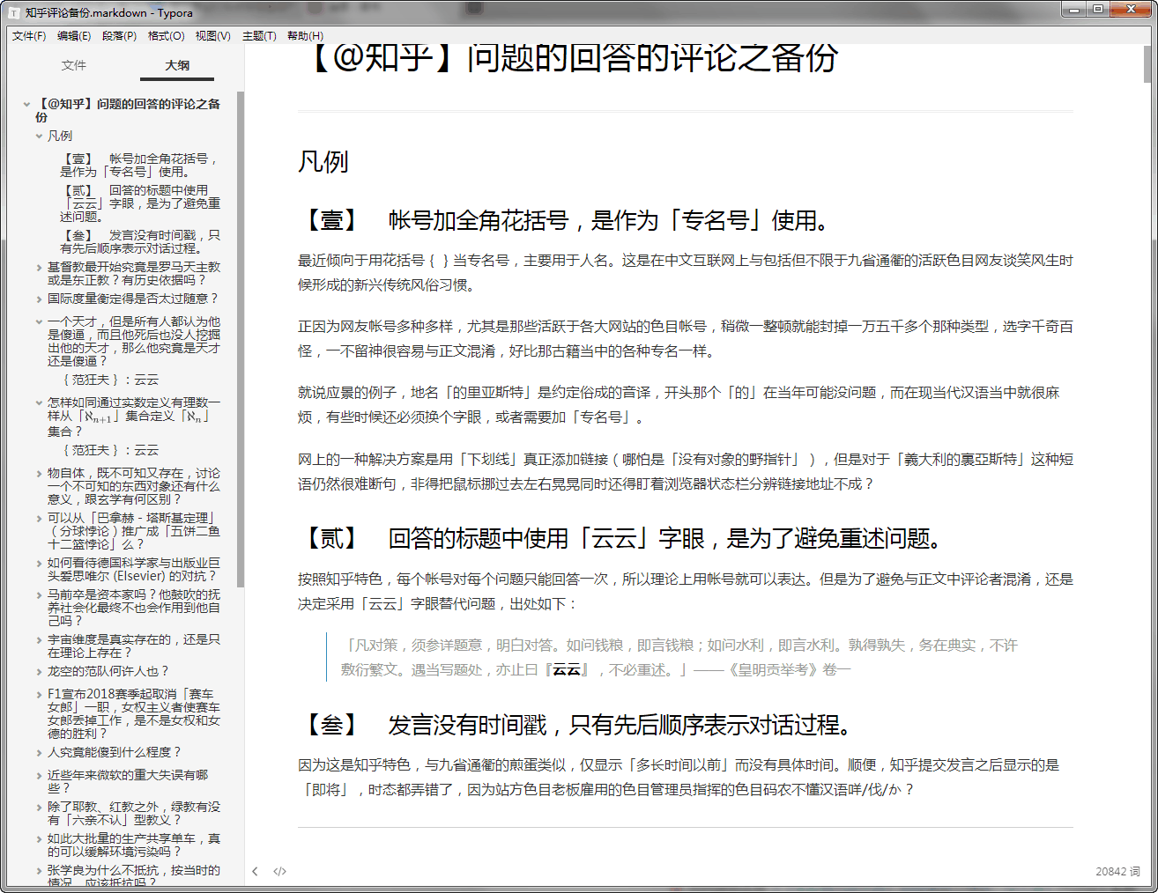The width and height of the screenshot is (1158, 893).
Task: Open the 视图(V) menu
Action: point(212,36)
